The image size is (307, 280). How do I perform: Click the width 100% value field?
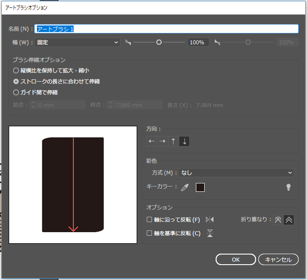click(199, 42)
